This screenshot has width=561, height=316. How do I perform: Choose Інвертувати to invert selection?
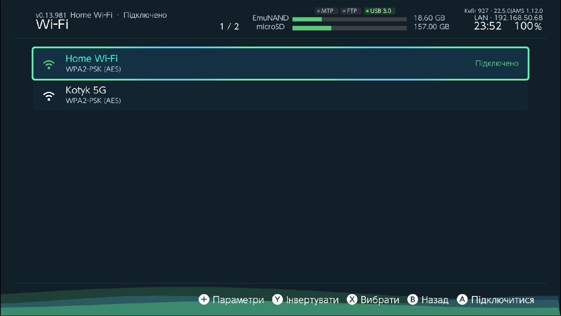click(x=312, y=300)
